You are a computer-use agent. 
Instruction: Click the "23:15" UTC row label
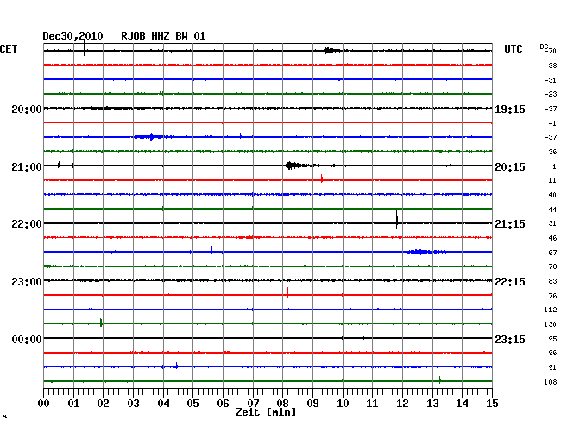point(510,339)
